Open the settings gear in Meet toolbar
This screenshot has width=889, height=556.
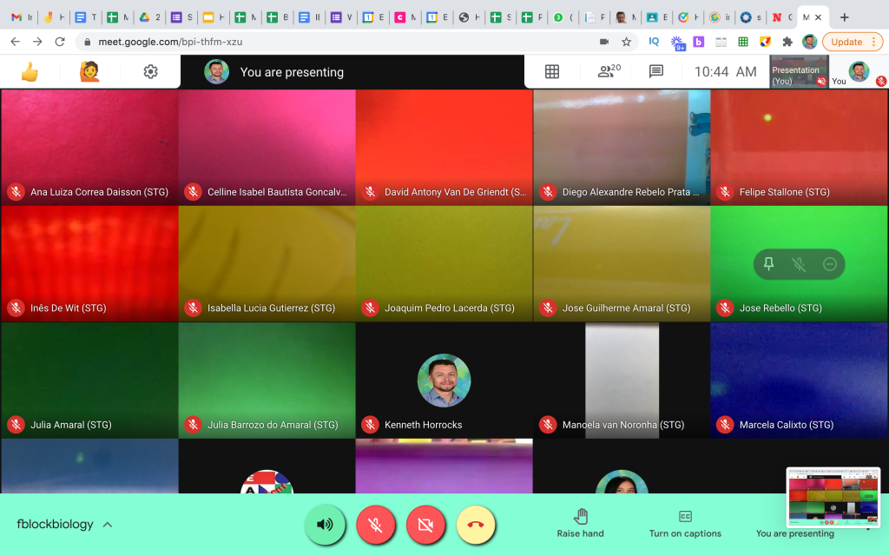coord(150,72)
